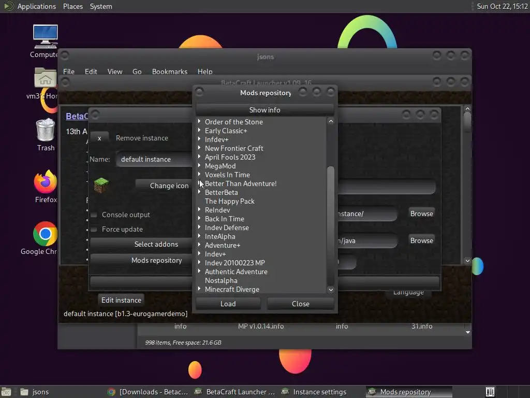
Task: Click the Change icon button
Action: pos(164,186)
